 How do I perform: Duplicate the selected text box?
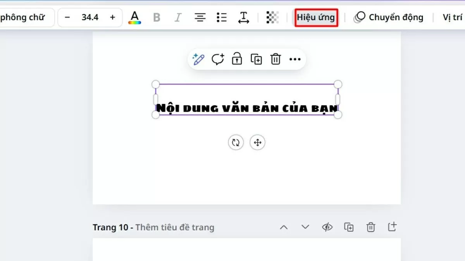[256, 59]
